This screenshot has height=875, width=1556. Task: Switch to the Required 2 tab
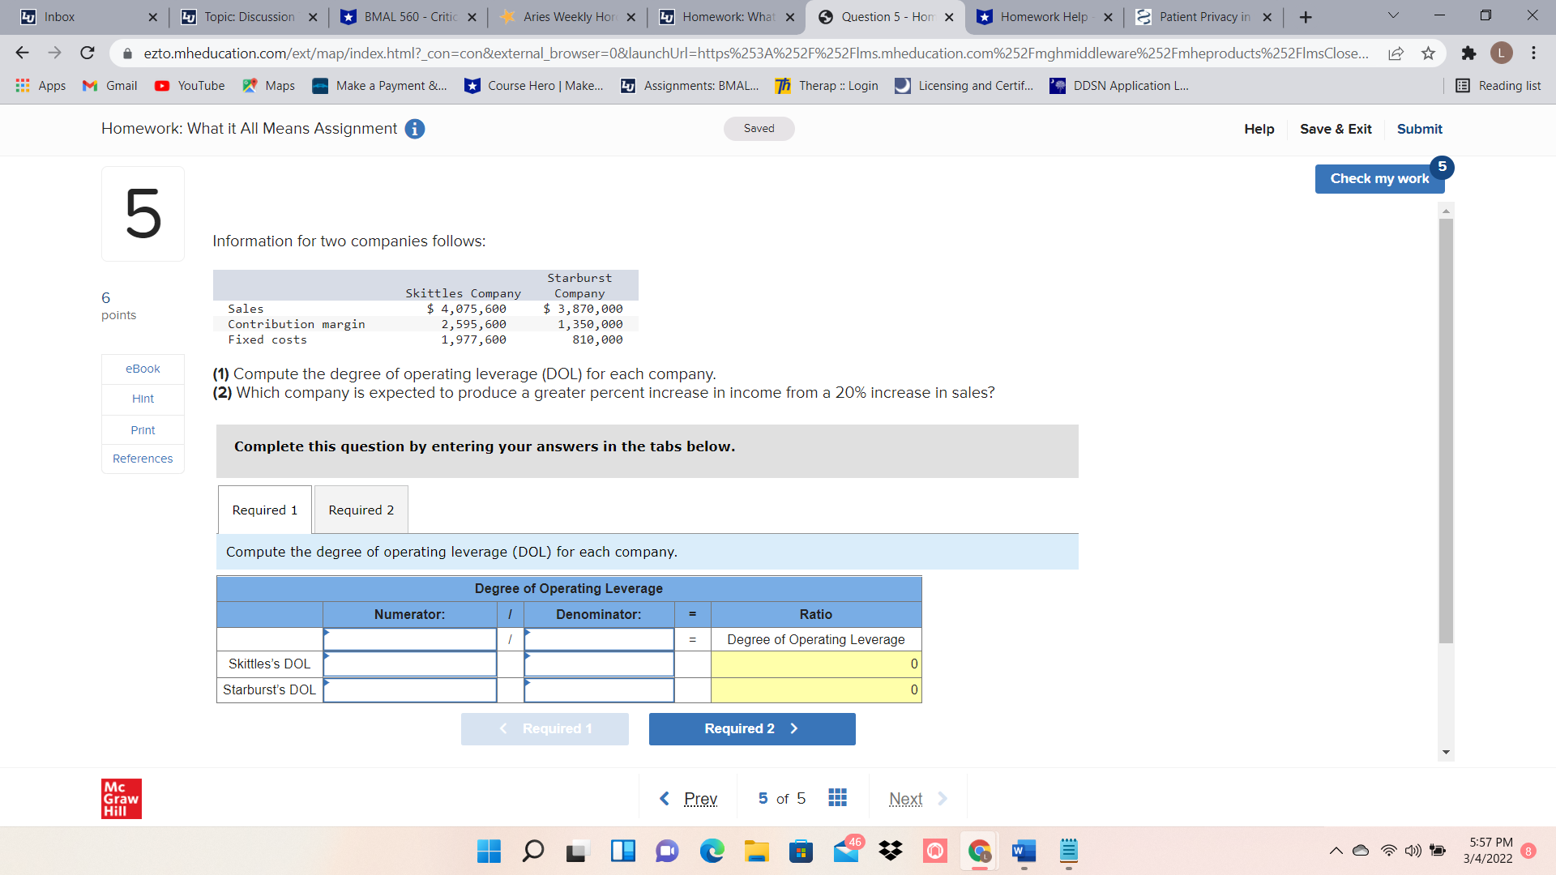pyautogui.click(x=361, y=510)
